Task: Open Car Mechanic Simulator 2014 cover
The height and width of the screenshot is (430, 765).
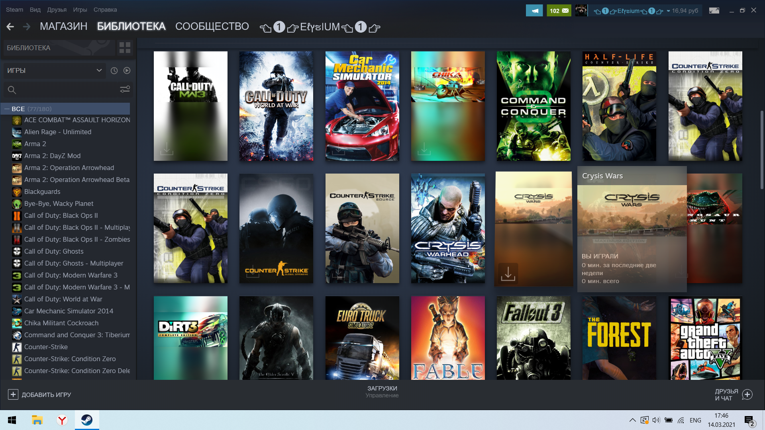Action: pyautogui.click(x=362, y=106)
